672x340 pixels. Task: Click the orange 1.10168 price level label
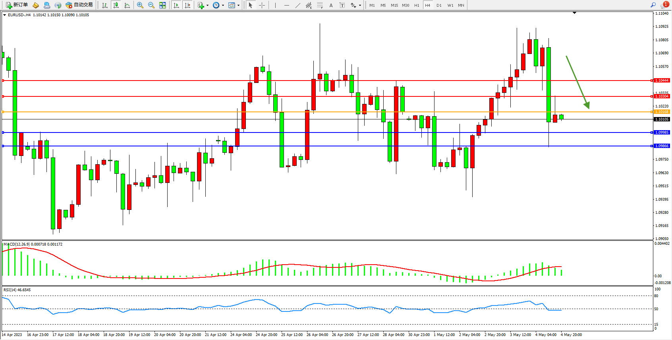662,112
